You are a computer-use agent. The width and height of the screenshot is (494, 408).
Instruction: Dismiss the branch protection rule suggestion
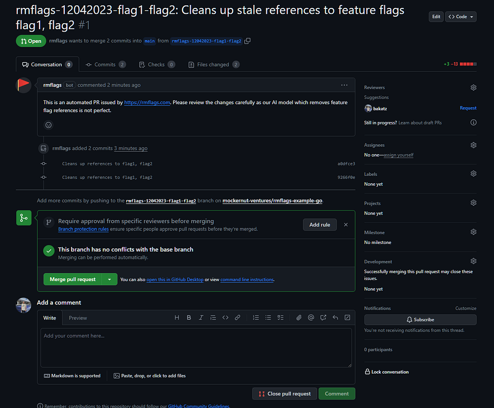pyautogui.click(x=346, y=225)
